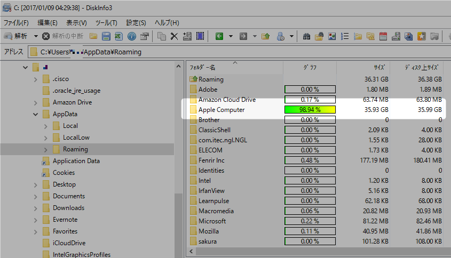The image size is (451, 258).
Task: Open the forward history dropdown arrow
Action: [255, 36]
